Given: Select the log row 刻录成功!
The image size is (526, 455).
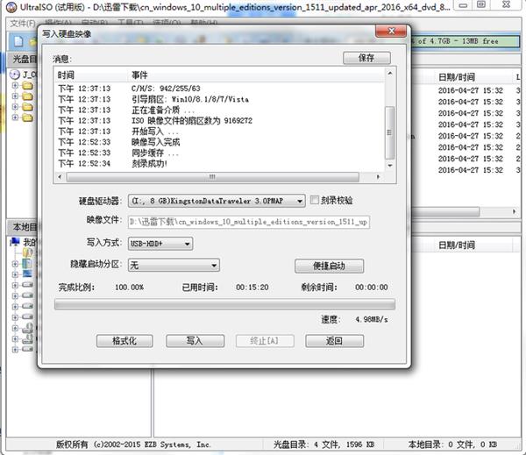Looking at the screenshot, I should pyautogui.click(x=220, y=164).
